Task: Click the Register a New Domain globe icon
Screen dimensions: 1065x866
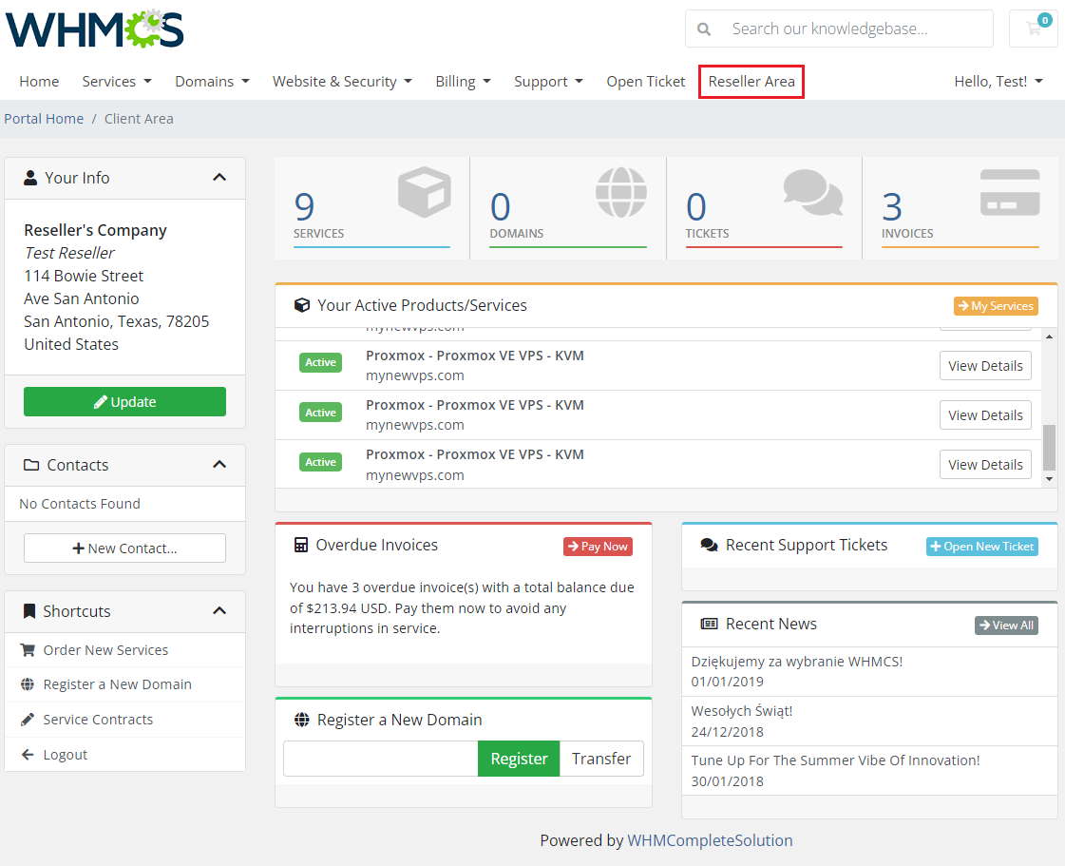Action: [28, 684]
